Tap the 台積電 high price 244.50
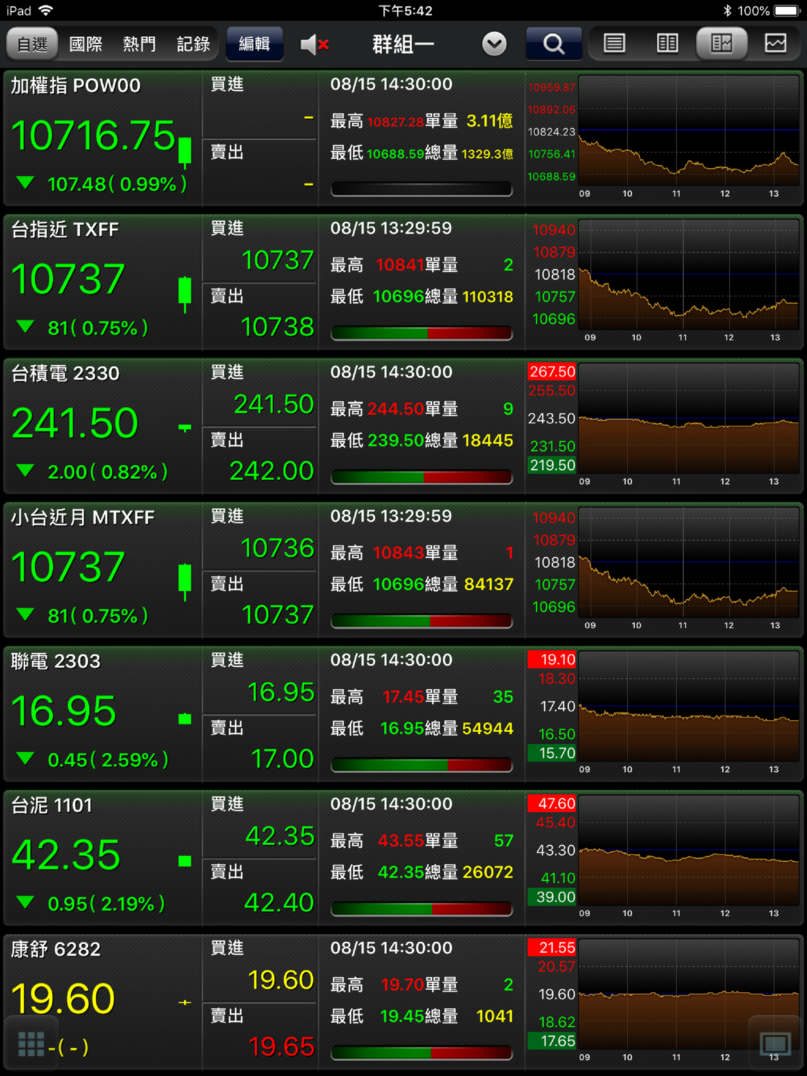The image size is (807, 1076). tap(395, 409)
